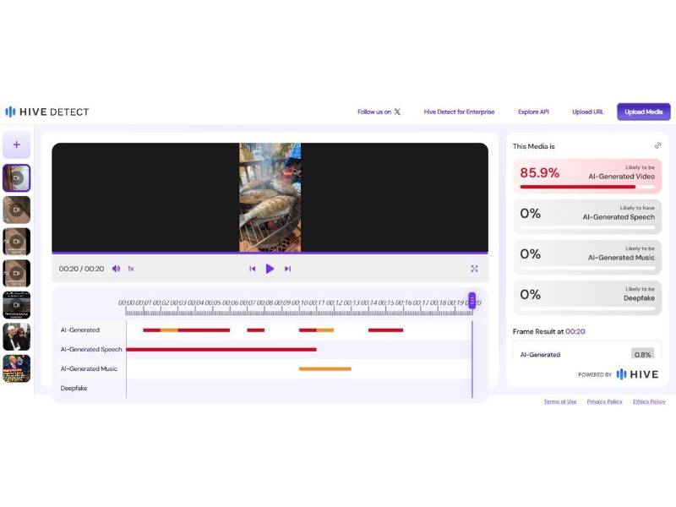Viewport: 676px width, 507px height.
Task: Click AI-Generated Music row label
Action: [x=89, y=368]
